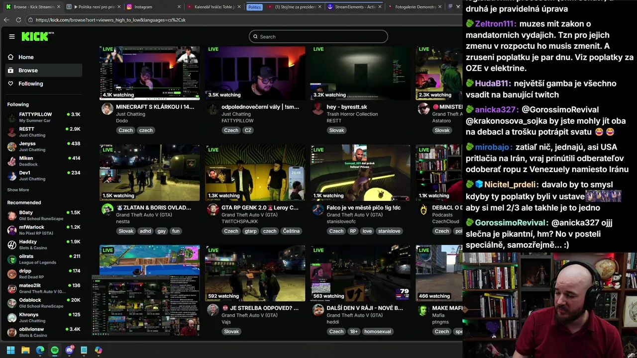This screenshot has width=637, height=358.
Task: Open oblivionsw channel in Recommended
Action: [44, 332]
